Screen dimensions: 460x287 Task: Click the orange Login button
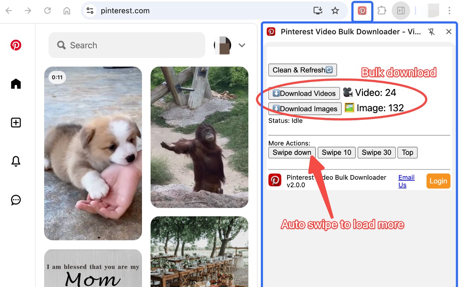(x=438, y=181)
